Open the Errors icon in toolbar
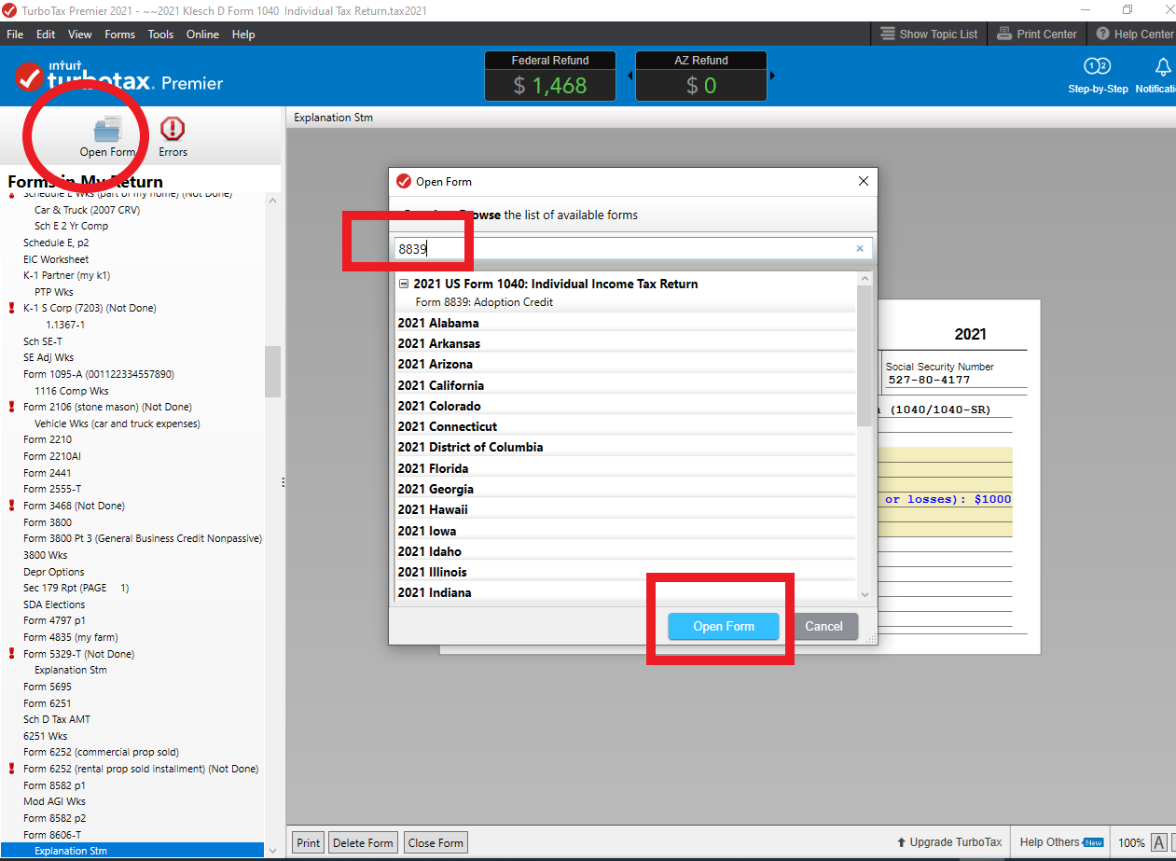The width and height of the screenshot is (1176, 861). 173,130
